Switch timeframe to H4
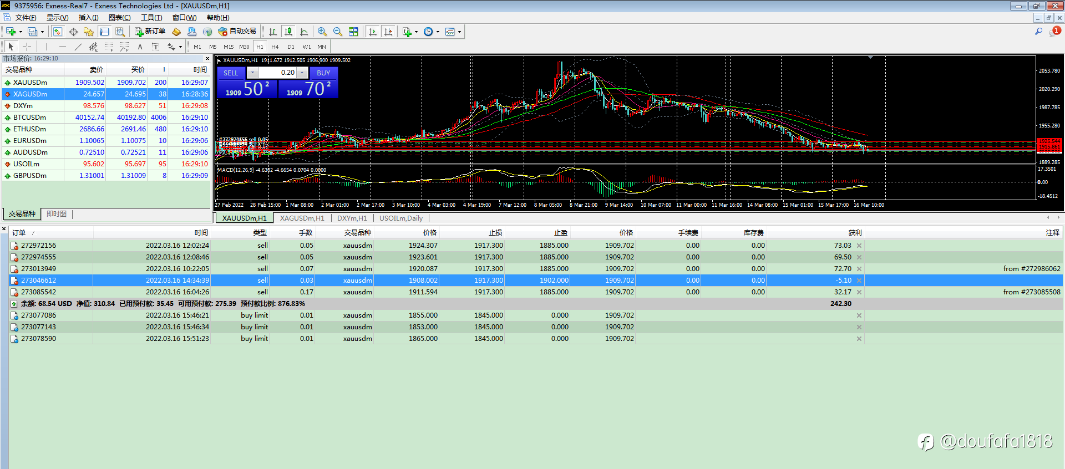1065x469 pixels. [x=275, y=47]
